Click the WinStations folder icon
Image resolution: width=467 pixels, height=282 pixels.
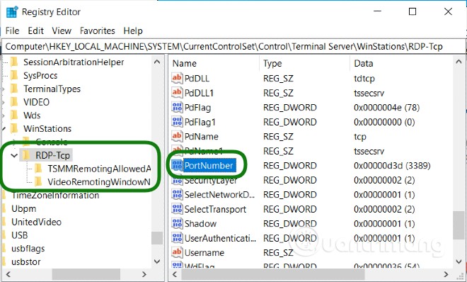[14, 128]
